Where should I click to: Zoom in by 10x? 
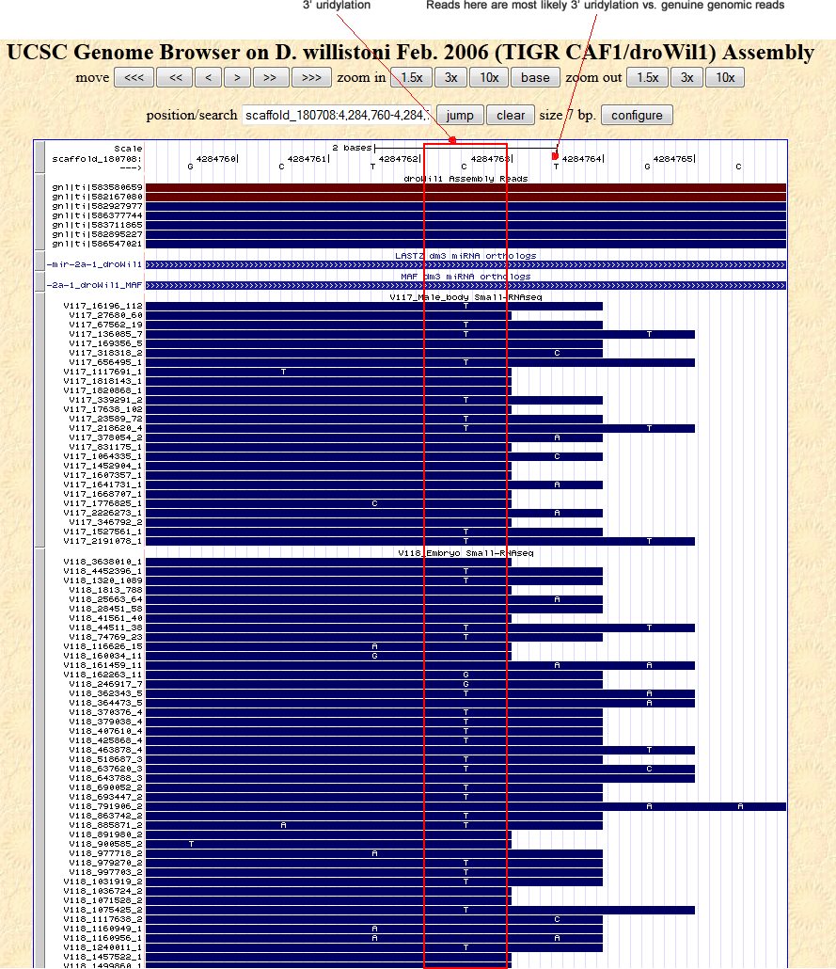(489, 77)
